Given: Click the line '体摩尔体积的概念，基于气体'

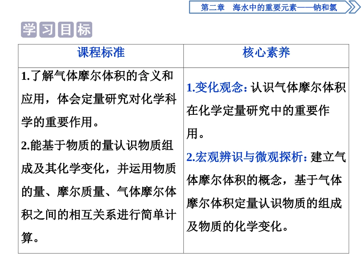Looking at the screenshot, I should coord(264,180).
